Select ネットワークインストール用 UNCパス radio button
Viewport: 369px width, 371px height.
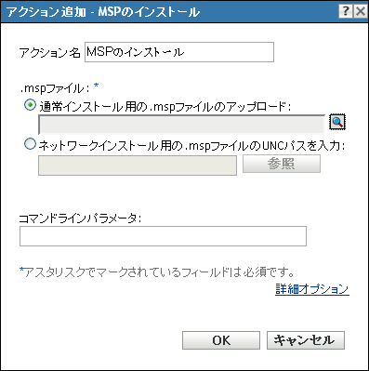(30, 144)
